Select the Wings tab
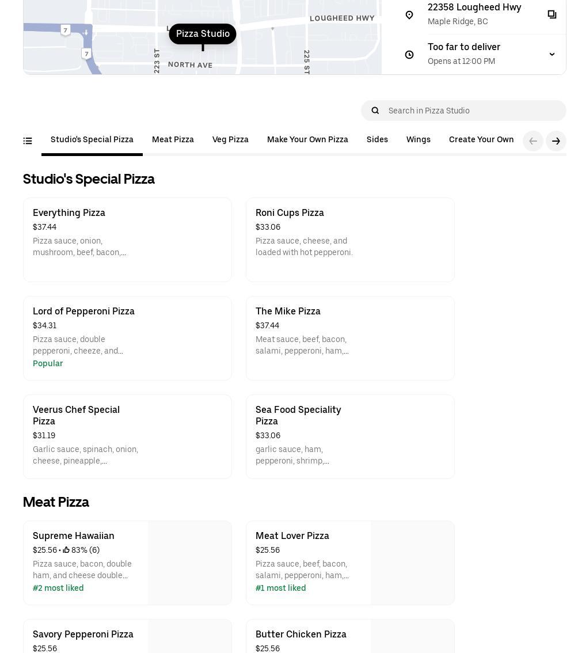 (419, 140)
